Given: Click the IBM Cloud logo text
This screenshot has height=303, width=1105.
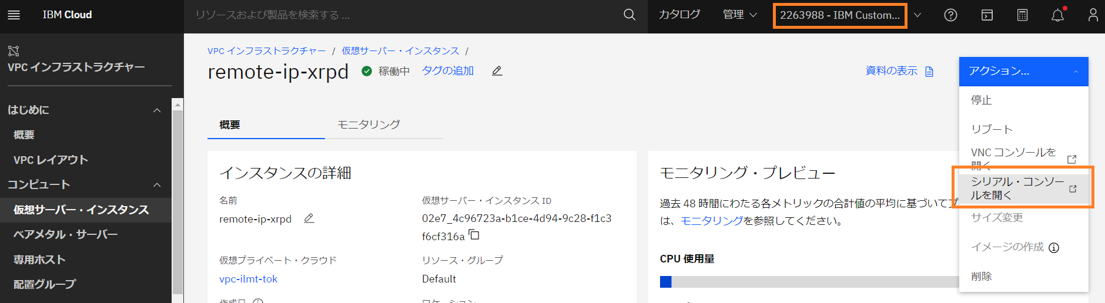Looking at the screenshot, I should click(67, 15).
